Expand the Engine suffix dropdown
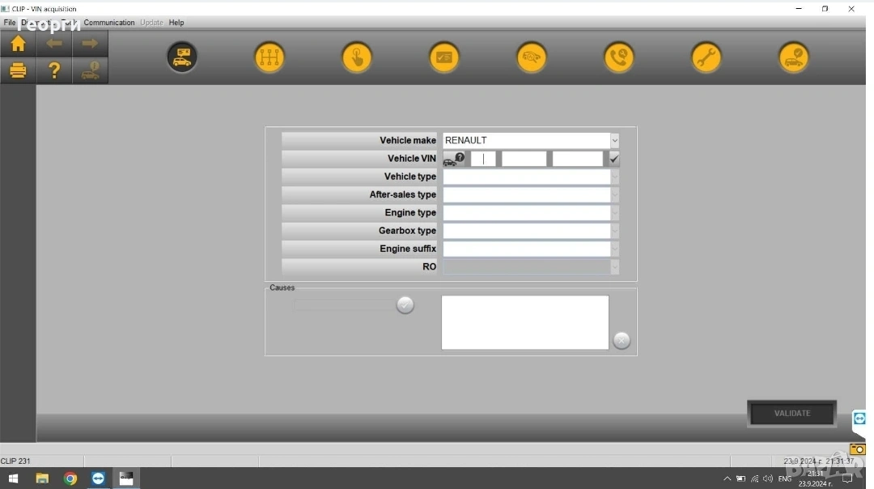Screen dimensions: 874x489 click(x=614, y=249)
